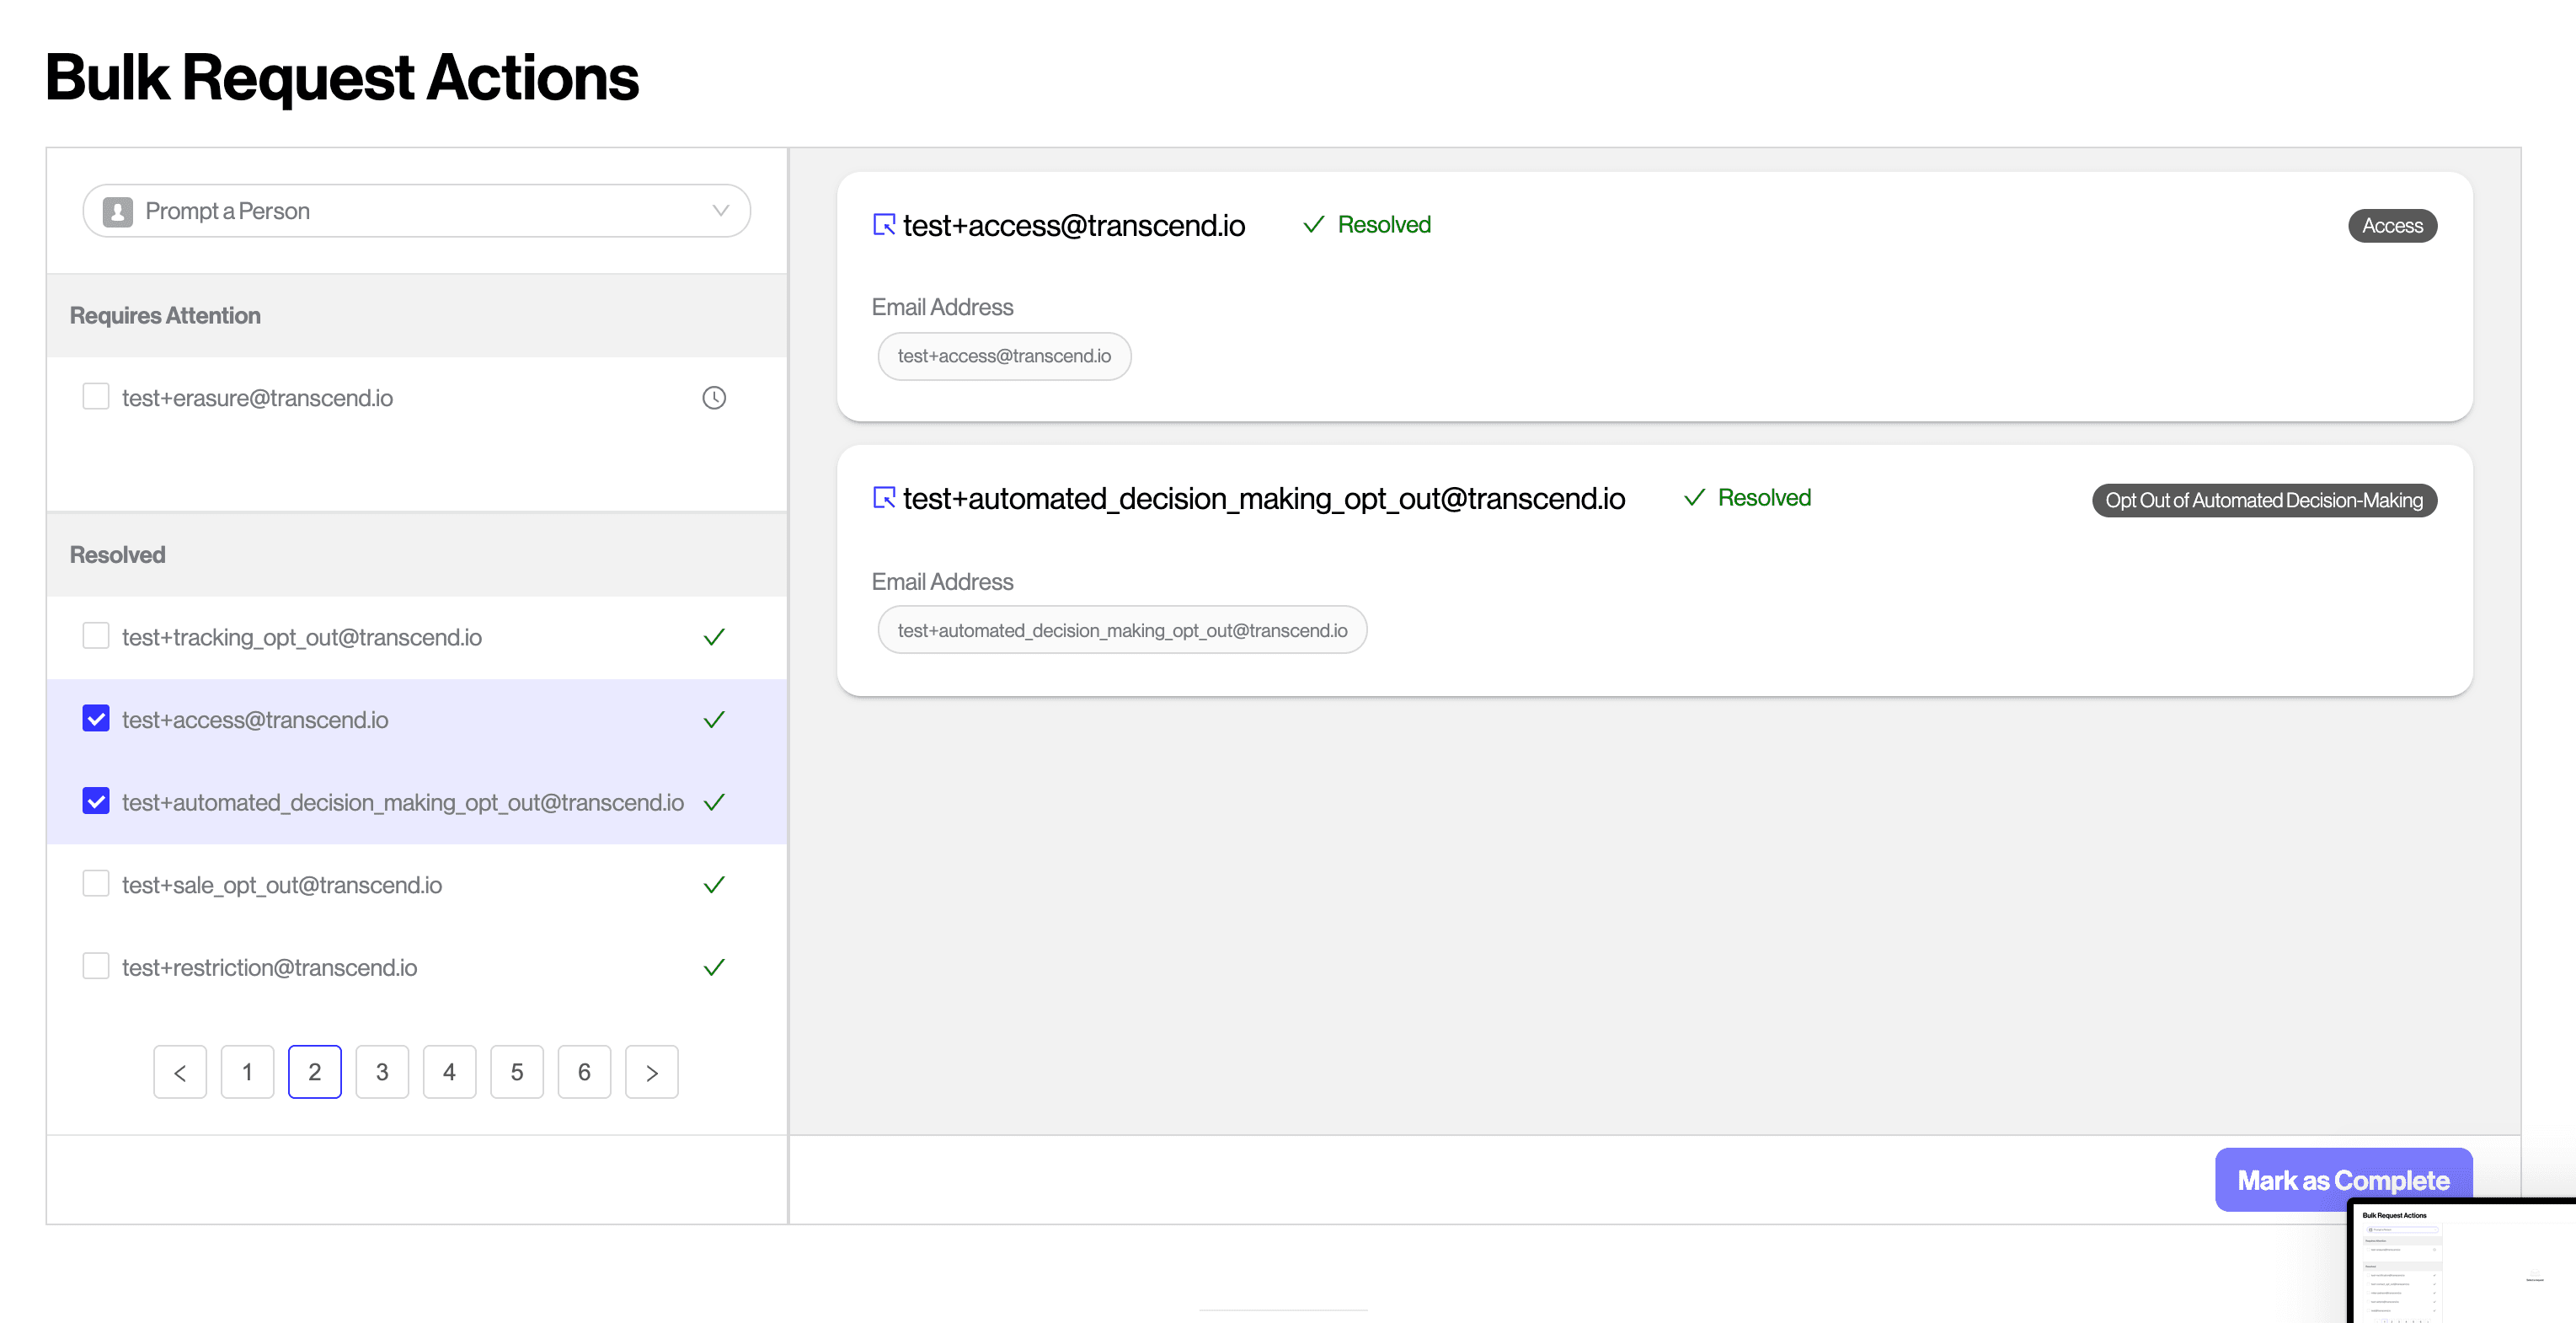Image resolution: width=2576 pixels, height=1323 pixels.
Task: Click the Opt Out of Automated Decision-Making badge
Action: (2263, 500)
